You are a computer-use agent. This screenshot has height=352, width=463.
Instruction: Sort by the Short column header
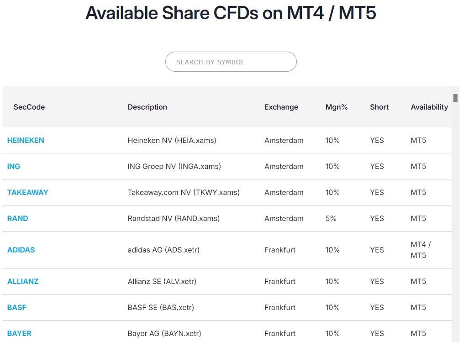(x=379, y=107)
